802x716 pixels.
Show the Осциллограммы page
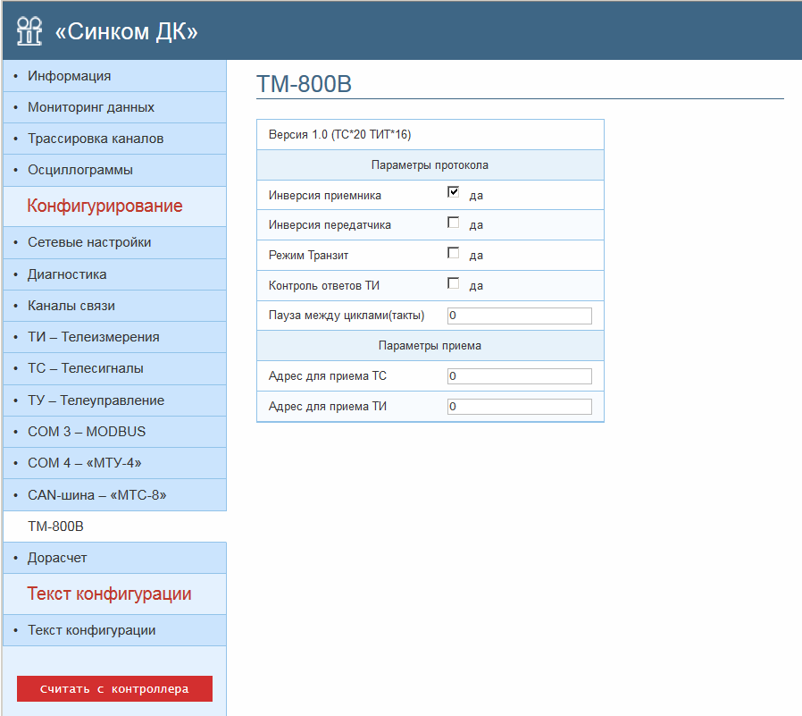pos(80,170)
